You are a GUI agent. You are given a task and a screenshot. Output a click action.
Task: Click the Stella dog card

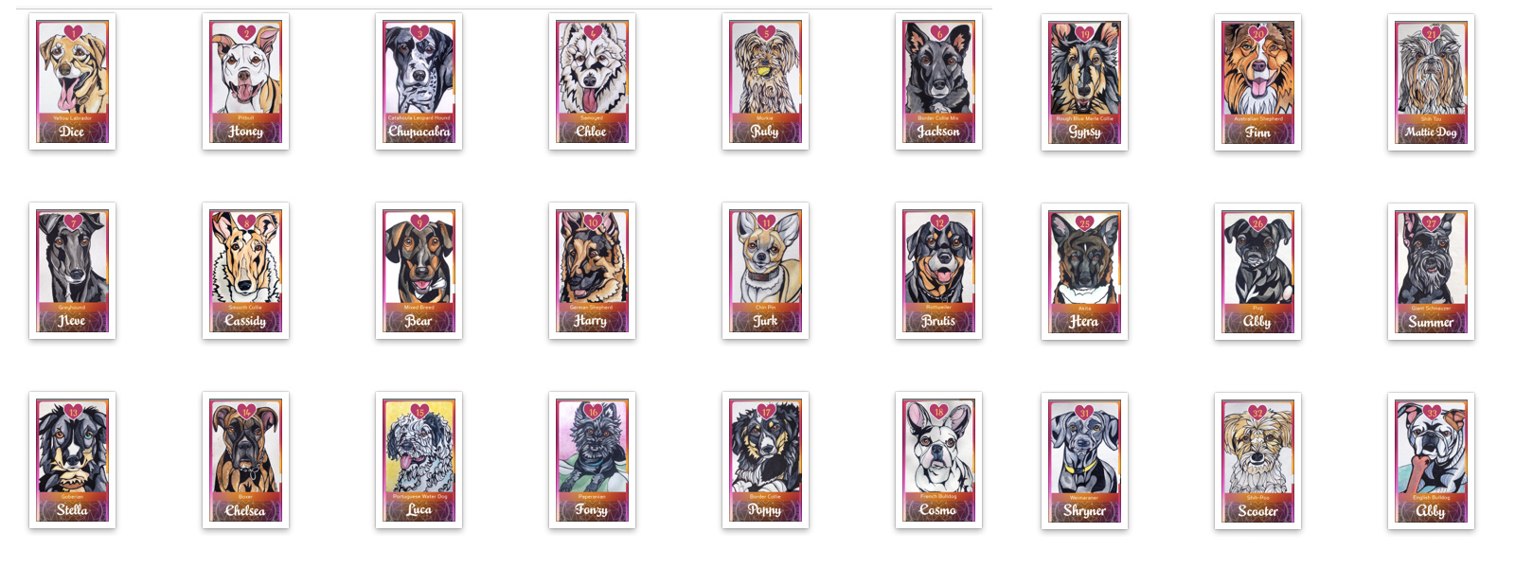click(72, 460)
